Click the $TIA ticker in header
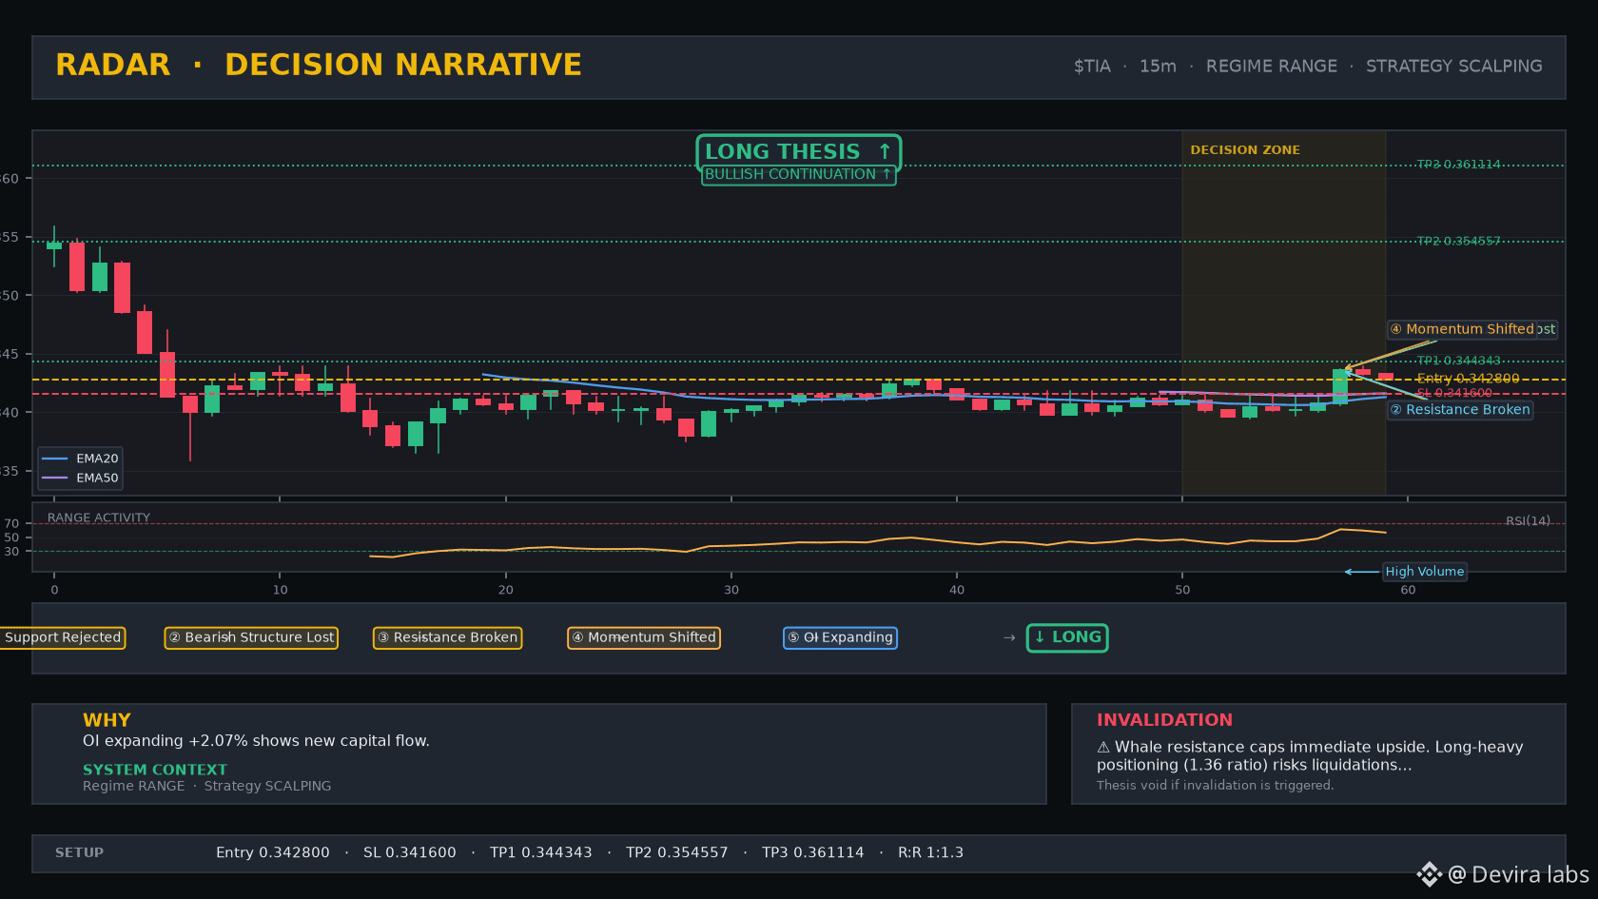1598x899 pixels. pos(1092,67)
